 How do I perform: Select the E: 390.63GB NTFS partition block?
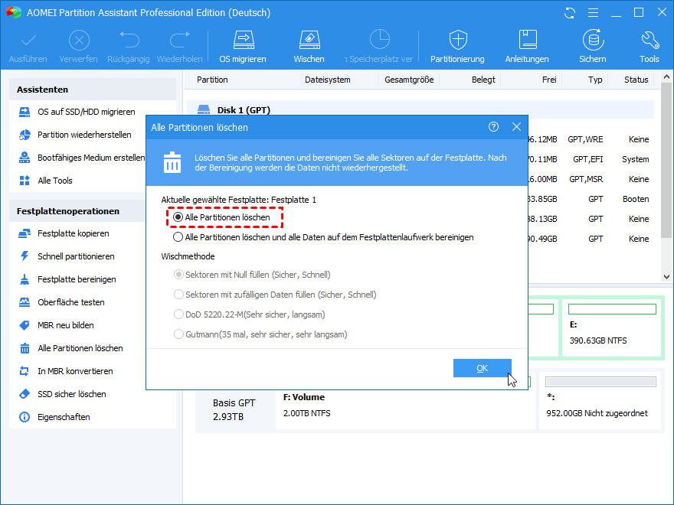pyautogui.click(x=612, y=327)
